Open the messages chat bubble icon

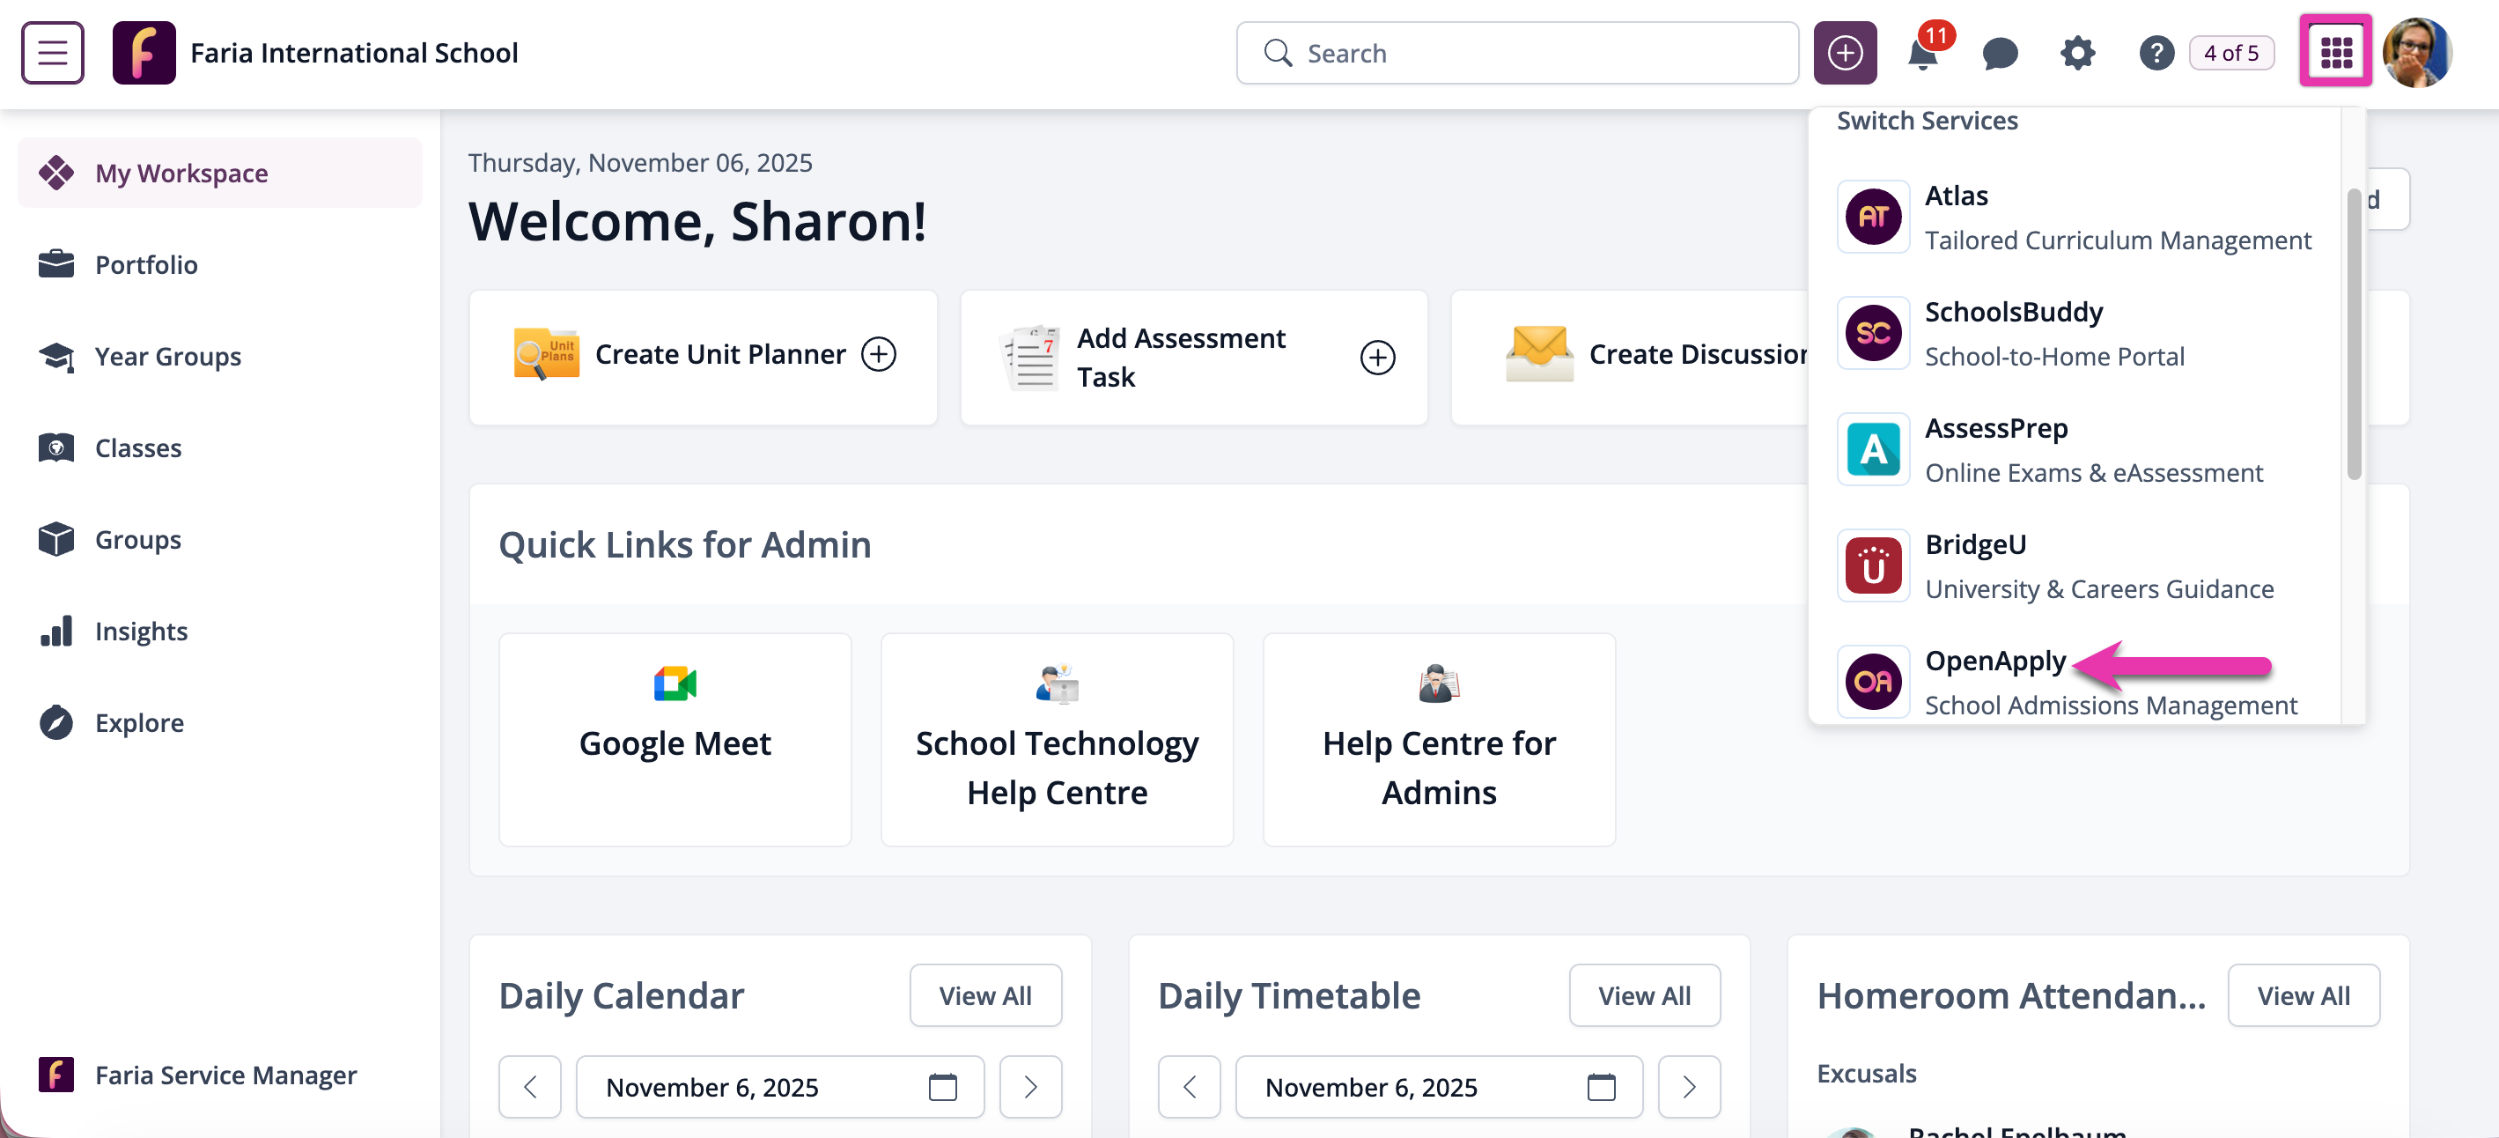pos(1999,54)
